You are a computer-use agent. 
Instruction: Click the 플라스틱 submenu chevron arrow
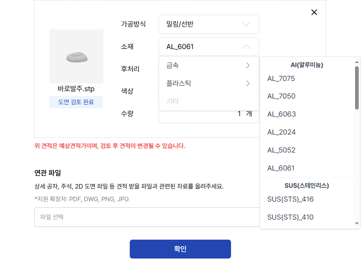tap(248, 83)
